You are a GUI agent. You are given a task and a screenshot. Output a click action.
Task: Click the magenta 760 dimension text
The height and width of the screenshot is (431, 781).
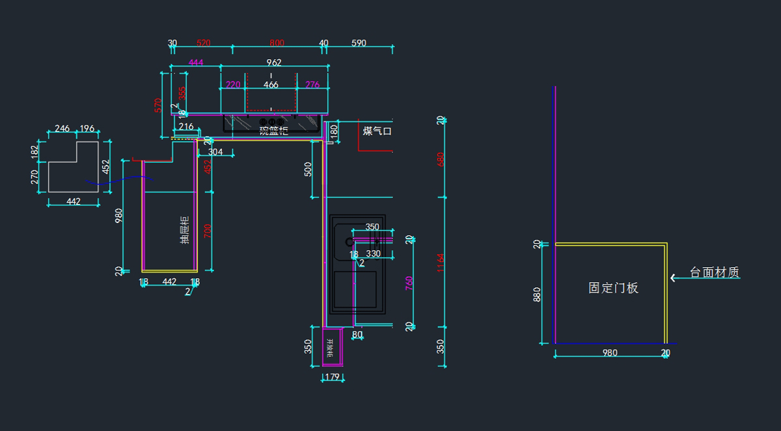(409, 283)
